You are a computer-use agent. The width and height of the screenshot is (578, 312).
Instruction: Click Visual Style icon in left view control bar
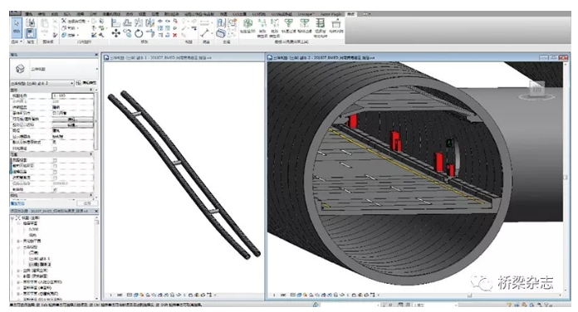pyautogui.click(x=135, y=295)
